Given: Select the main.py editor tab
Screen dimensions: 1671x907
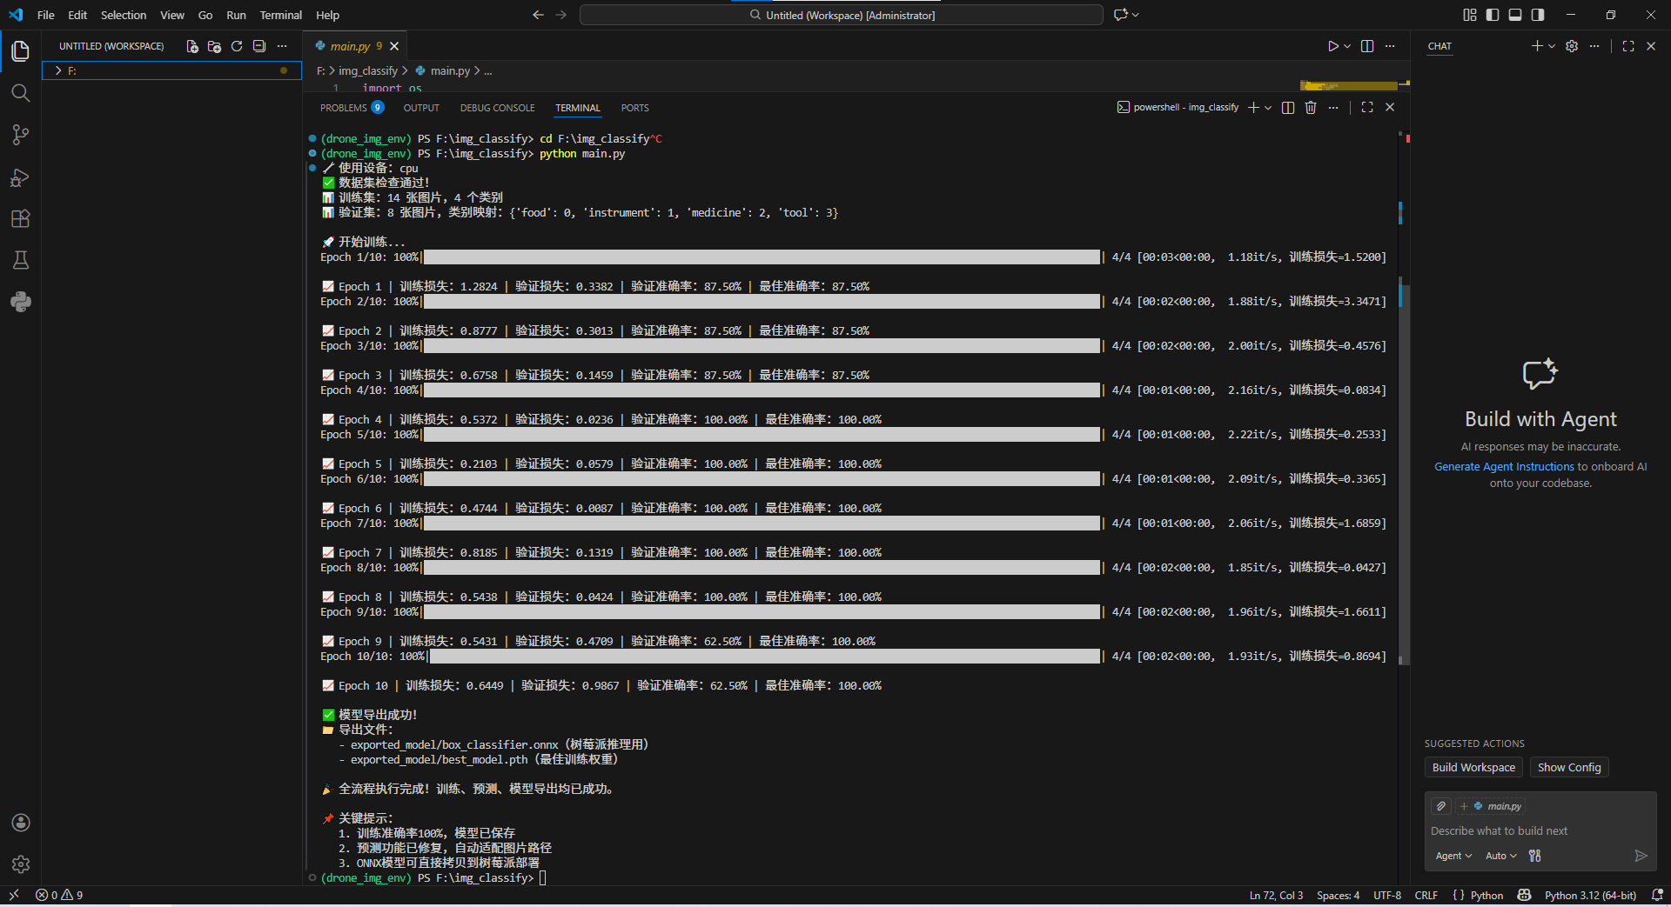Looking at the screenshot, I should pyautogui.click(x=356, y=46).
